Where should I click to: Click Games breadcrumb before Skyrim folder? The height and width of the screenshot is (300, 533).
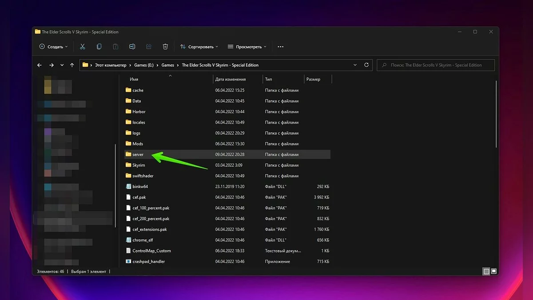pos(167,65)
